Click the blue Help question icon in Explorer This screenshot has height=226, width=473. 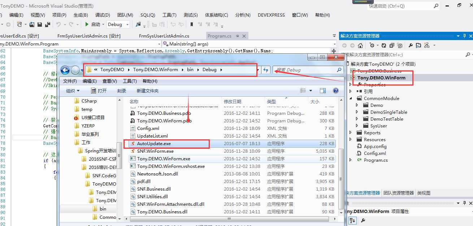(x=336, y=91)
